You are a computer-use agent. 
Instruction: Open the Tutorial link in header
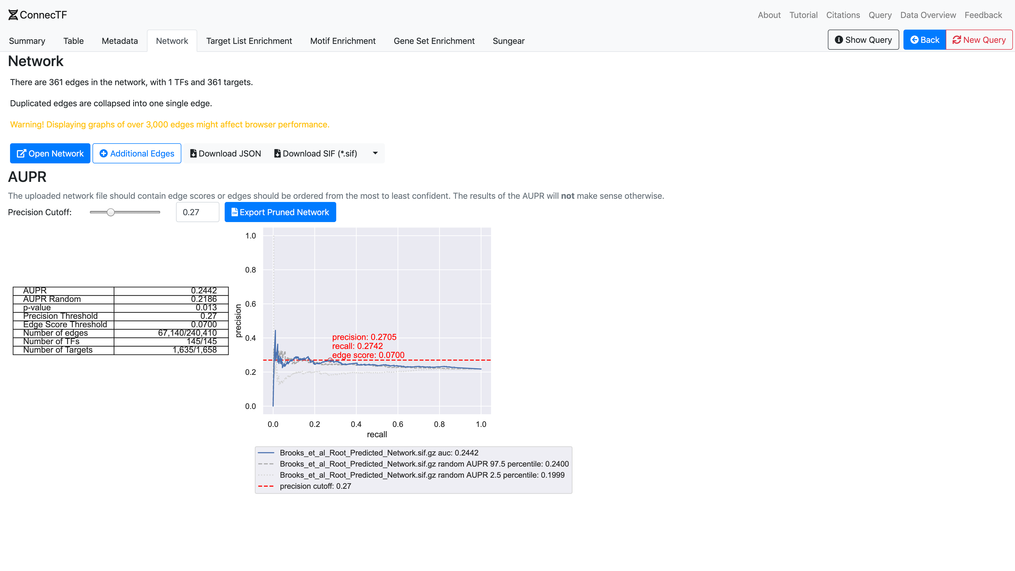click(803, 15)
